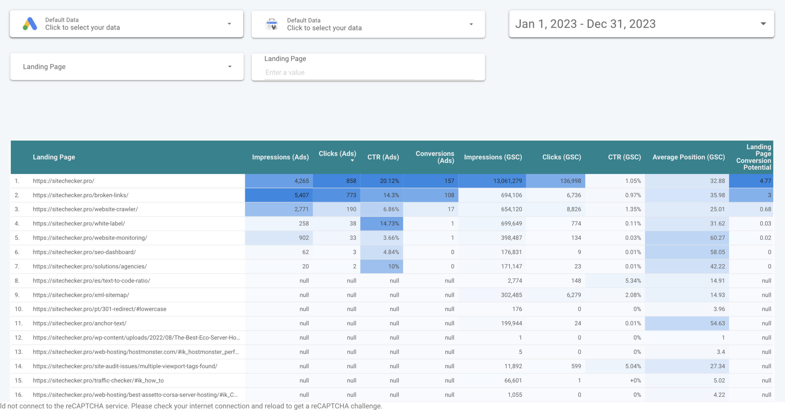The width and height of the screenshot is (785, 410).
Task: Click the 4,265 Impressions (Ads) cell
Action: click(279, 181)
